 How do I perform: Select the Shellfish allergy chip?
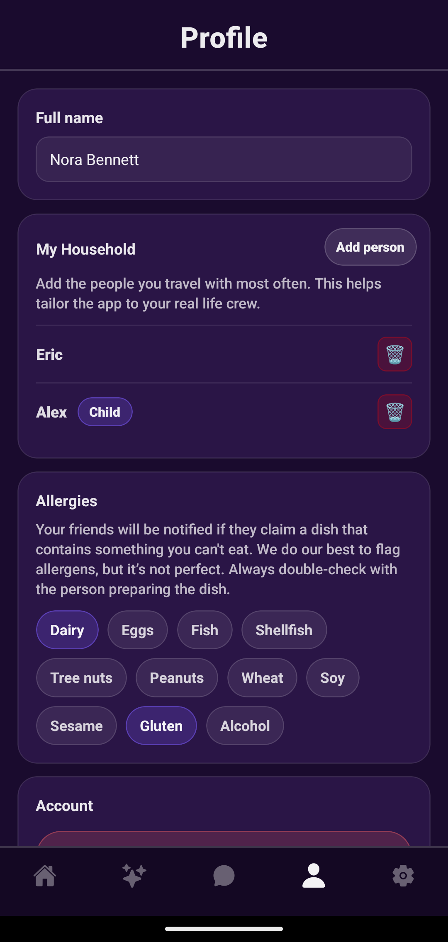[284, 630]
